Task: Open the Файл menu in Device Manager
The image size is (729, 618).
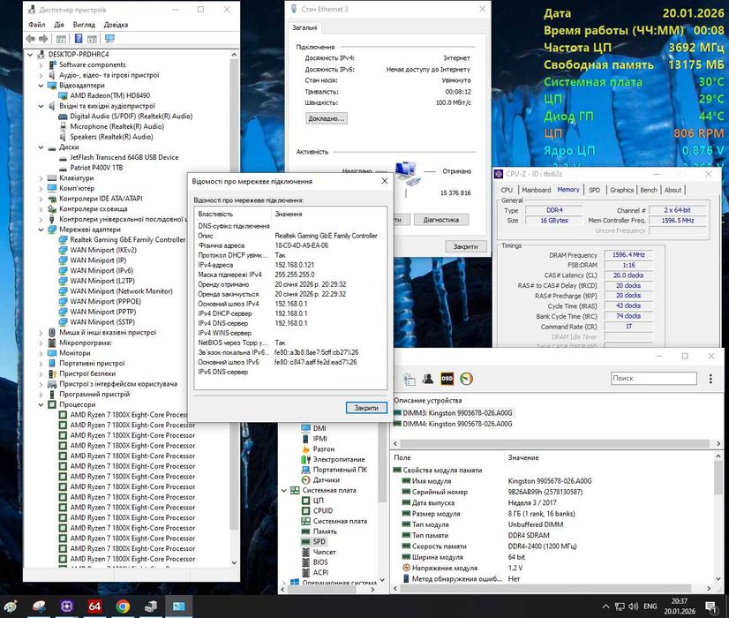Action: click(x=37, y=25)
